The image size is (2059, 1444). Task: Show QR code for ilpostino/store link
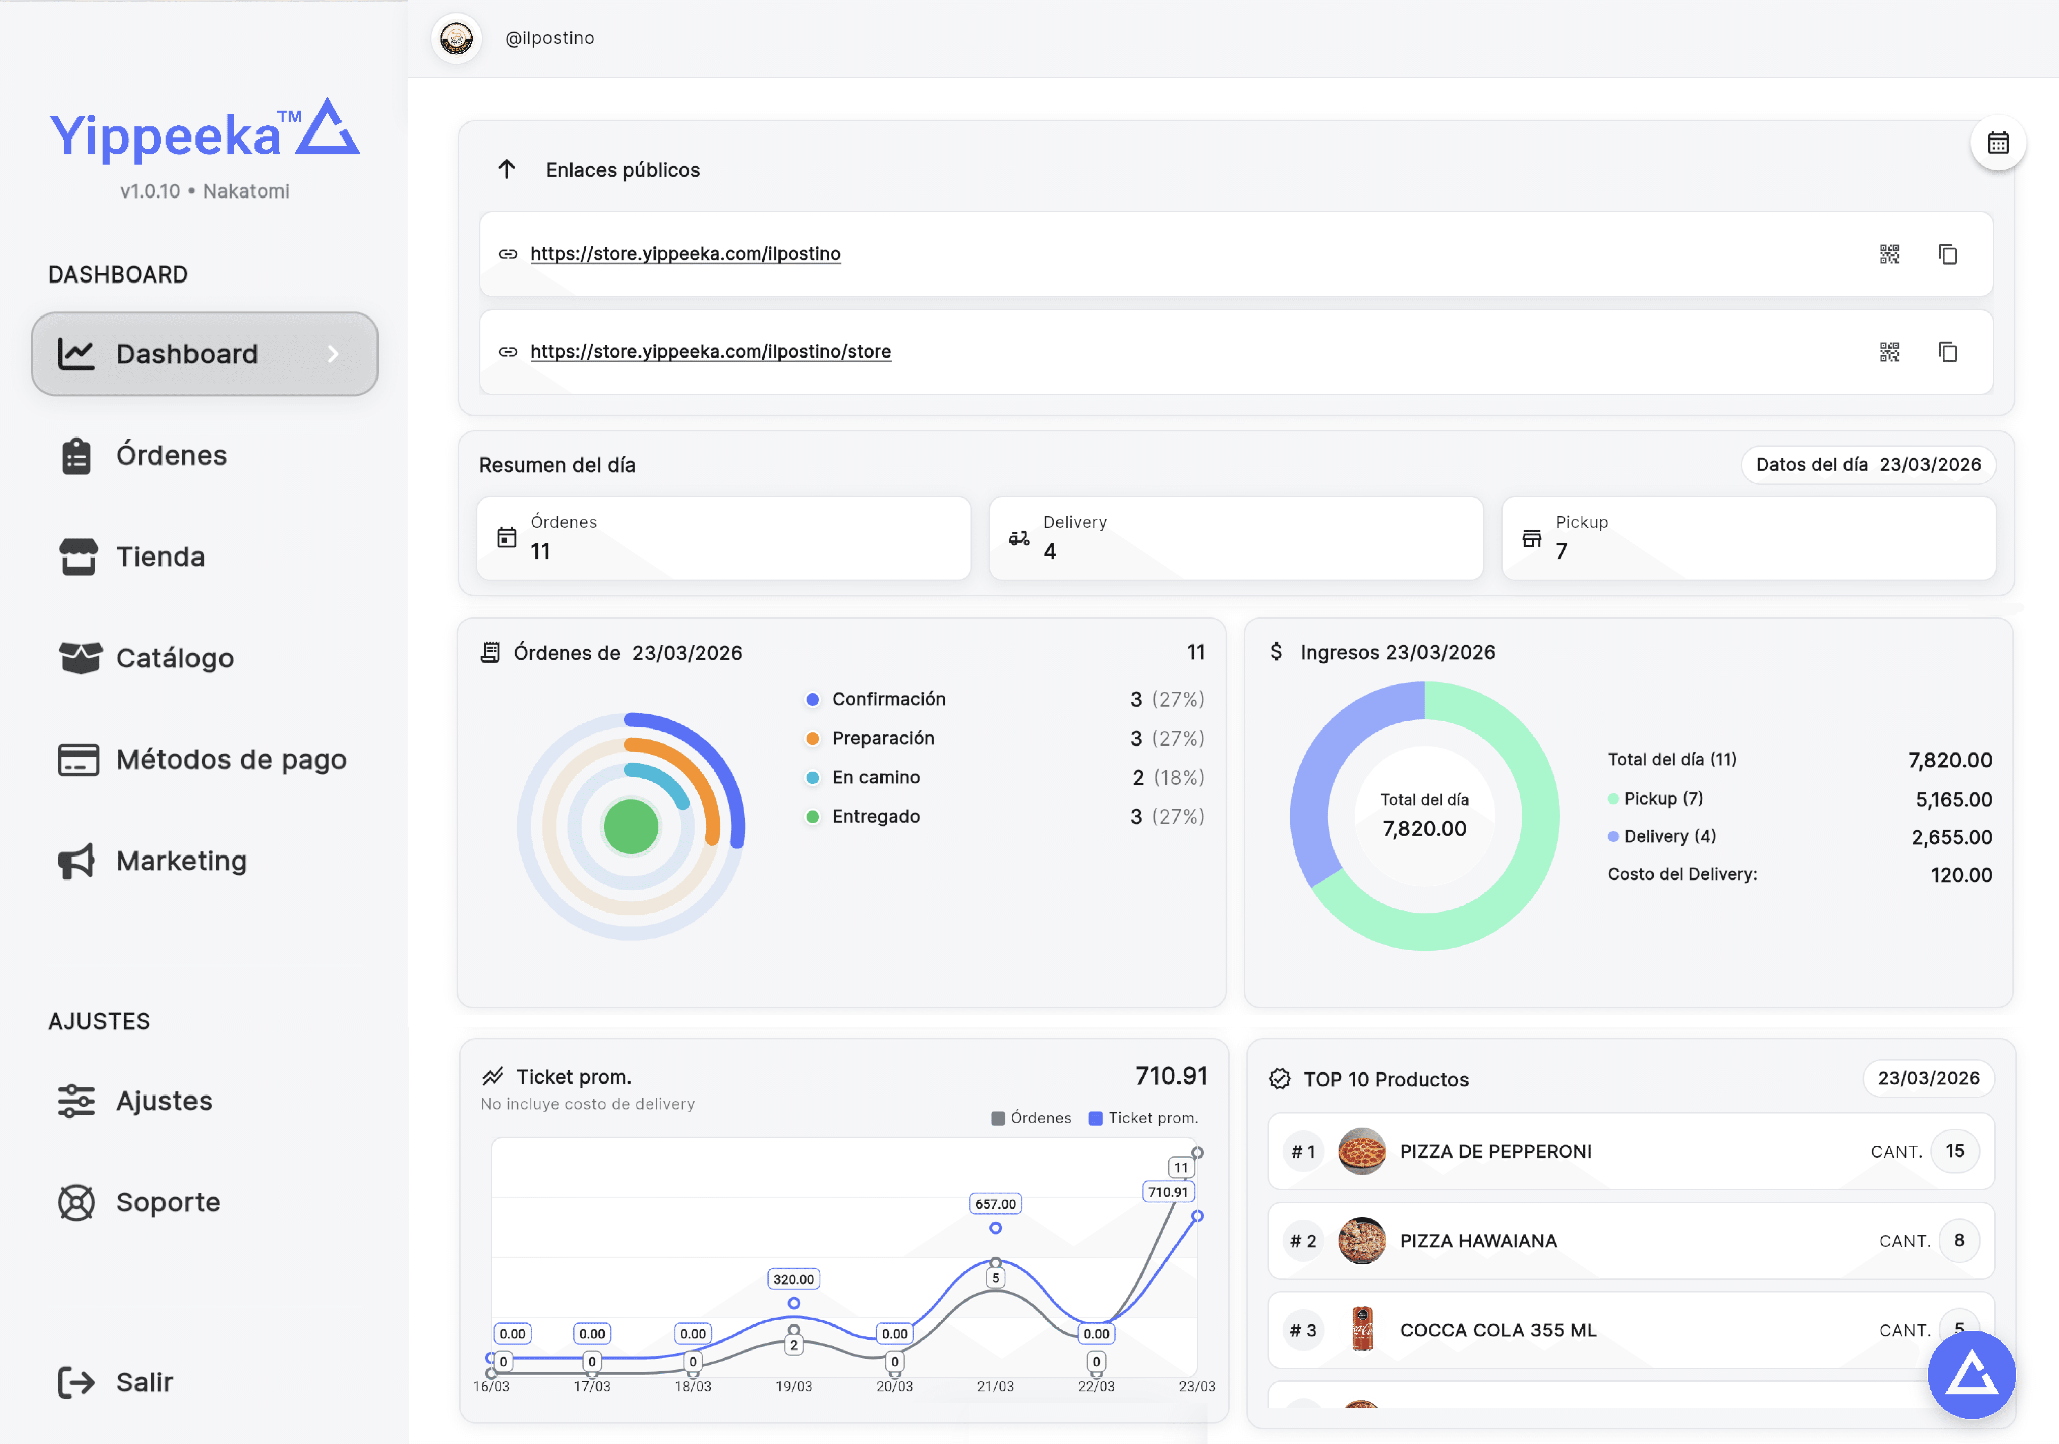(1889, 352)
